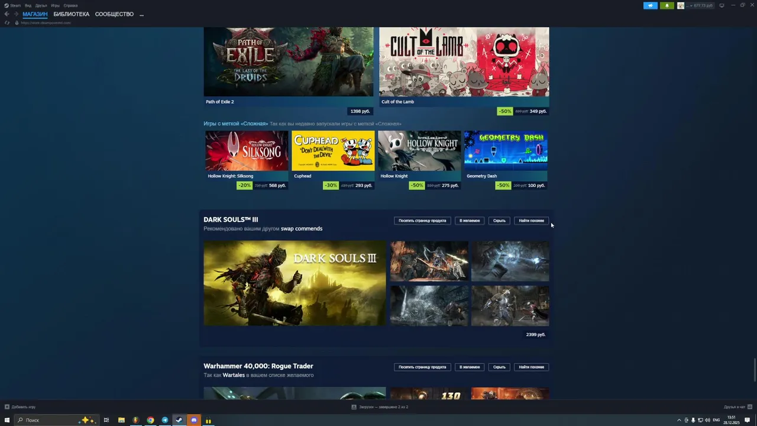The width and height of the screenshot is (757, 426).
Task: Open the Игры menu
Action: click(55, 5)
